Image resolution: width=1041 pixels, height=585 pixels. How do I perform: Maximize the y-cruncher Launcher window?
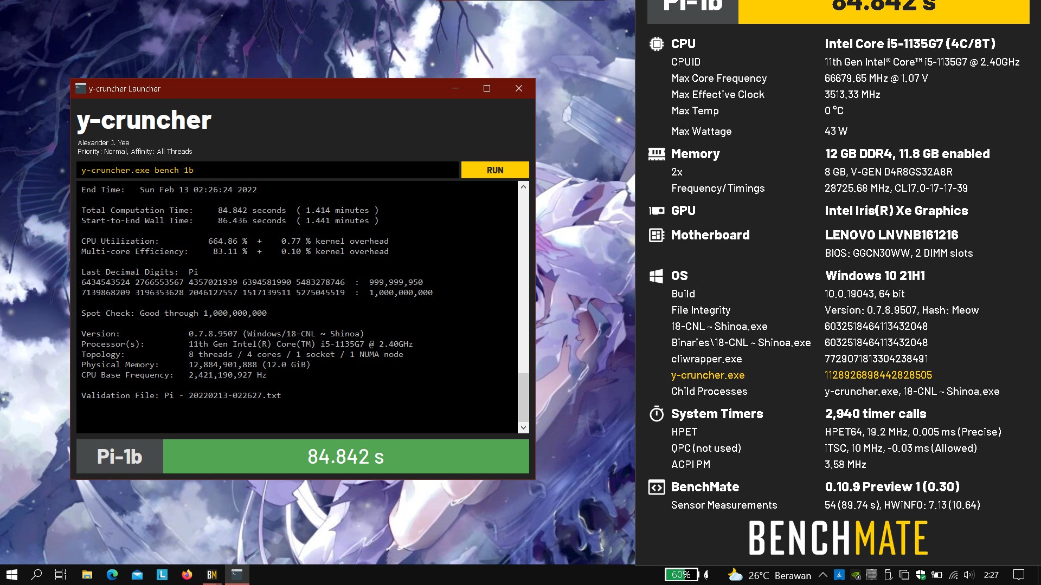coord(487,88)
